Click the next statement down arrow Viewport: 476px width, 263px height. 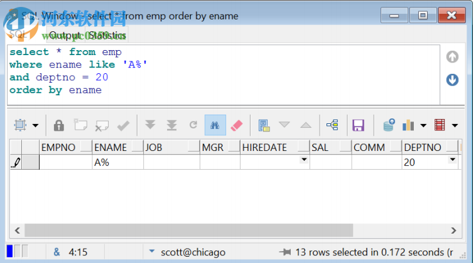(x=452, y=80)
